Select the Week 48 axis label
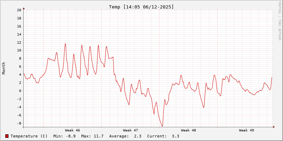This screenshot has width=283, height=141. tap(189, 130)
